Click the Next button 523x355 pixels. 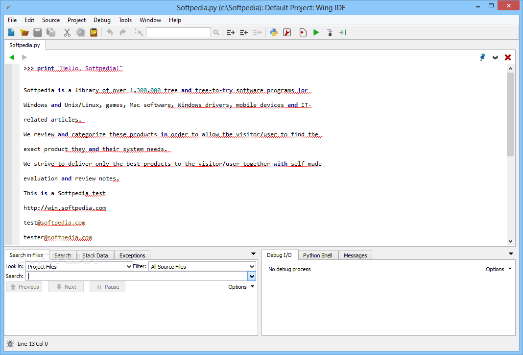click(x=66, y=287)
